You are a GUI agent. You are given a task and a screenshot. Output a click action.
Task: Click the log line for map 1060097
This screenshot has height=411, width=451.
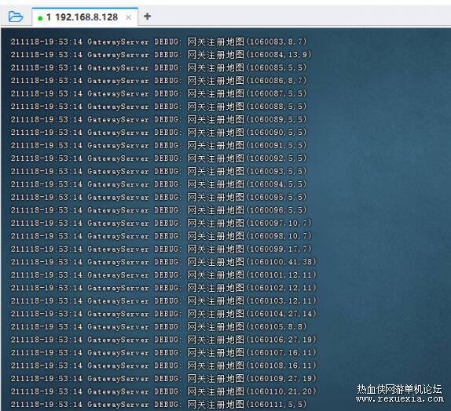click(161, 224)
